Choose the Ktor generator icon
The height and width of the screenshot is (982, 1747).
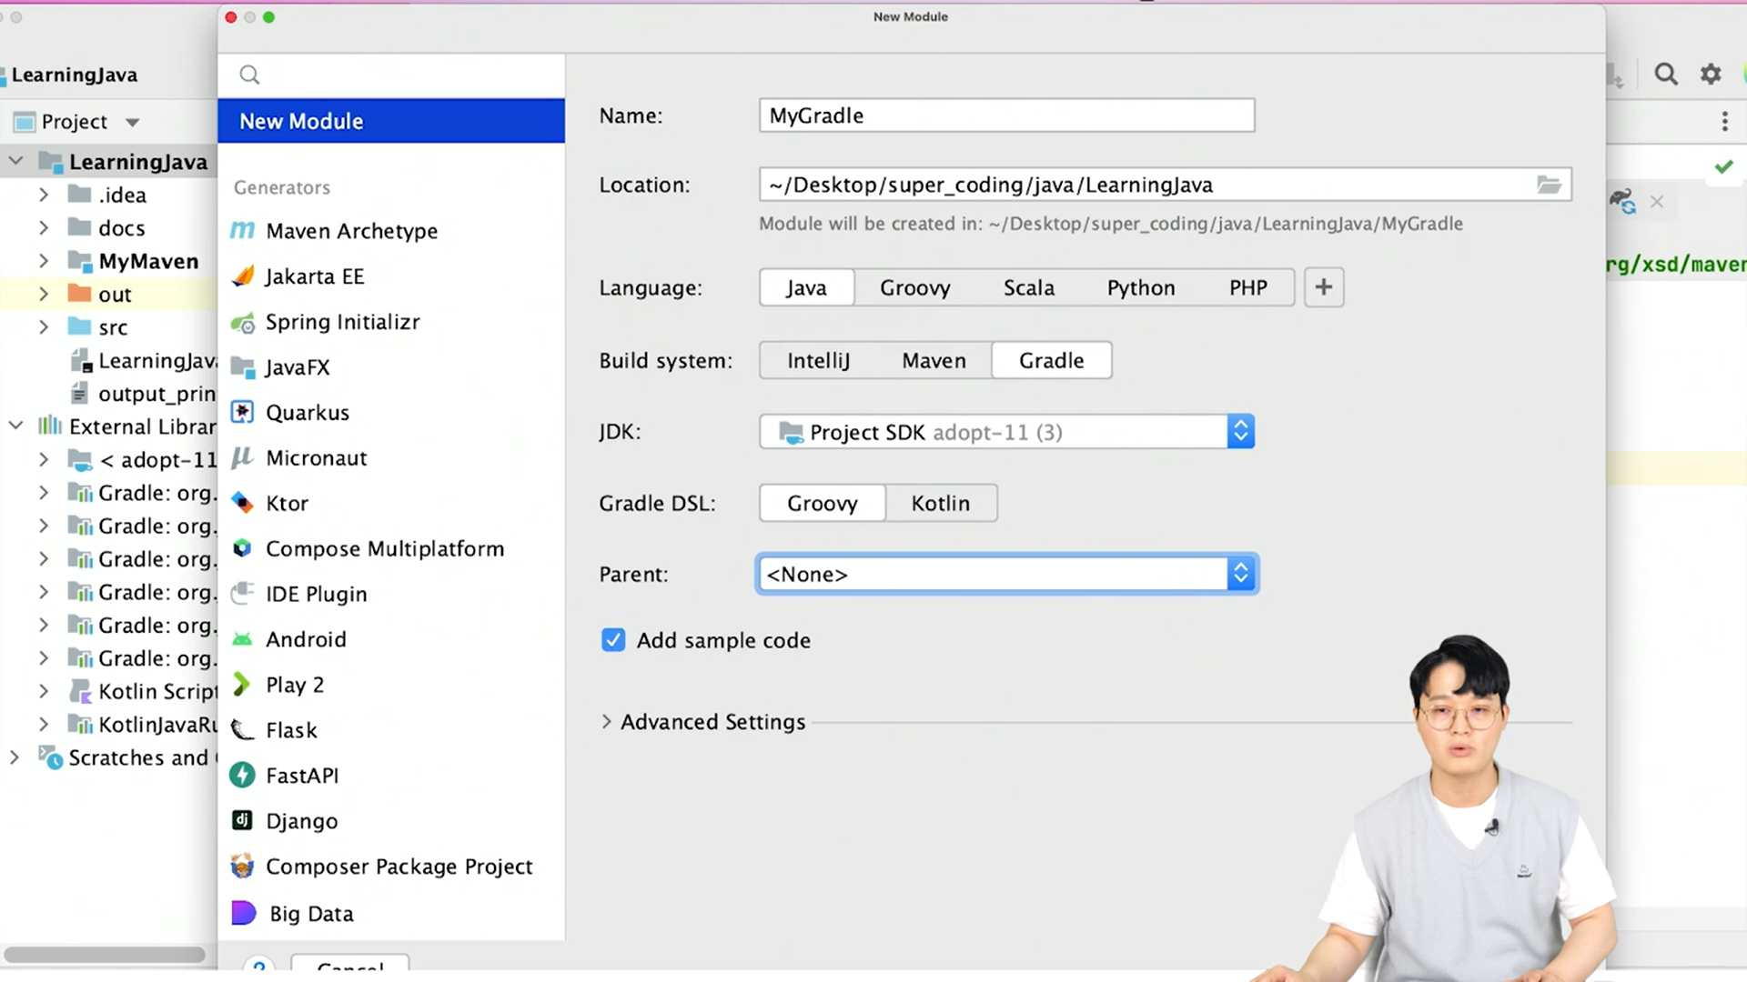click(242, 503)
